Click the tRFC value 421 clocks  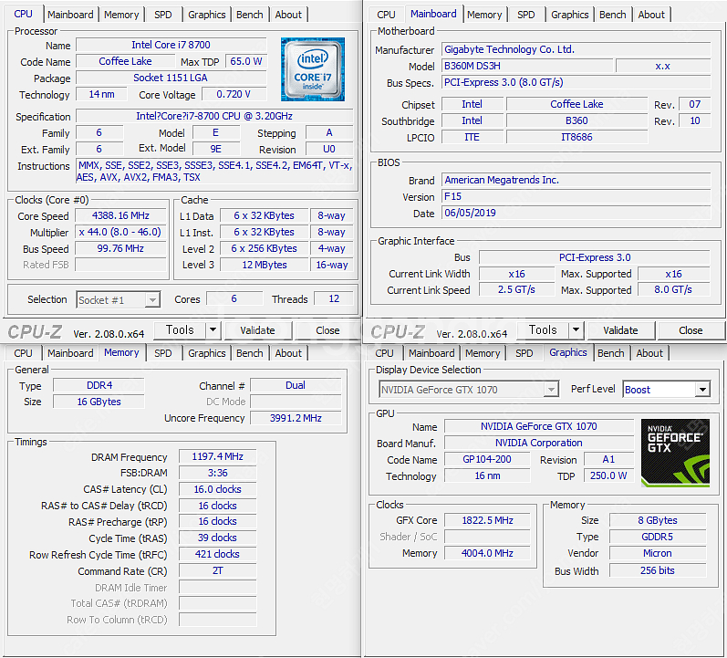coord(218,554)
